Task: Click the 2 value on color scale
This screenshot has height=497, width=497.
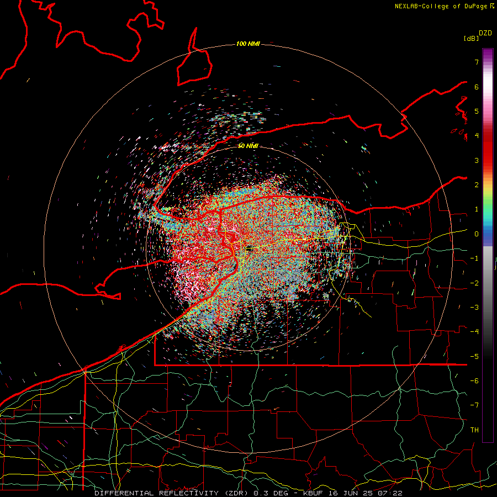Action: pyautogui.click(x=477, y=185)
